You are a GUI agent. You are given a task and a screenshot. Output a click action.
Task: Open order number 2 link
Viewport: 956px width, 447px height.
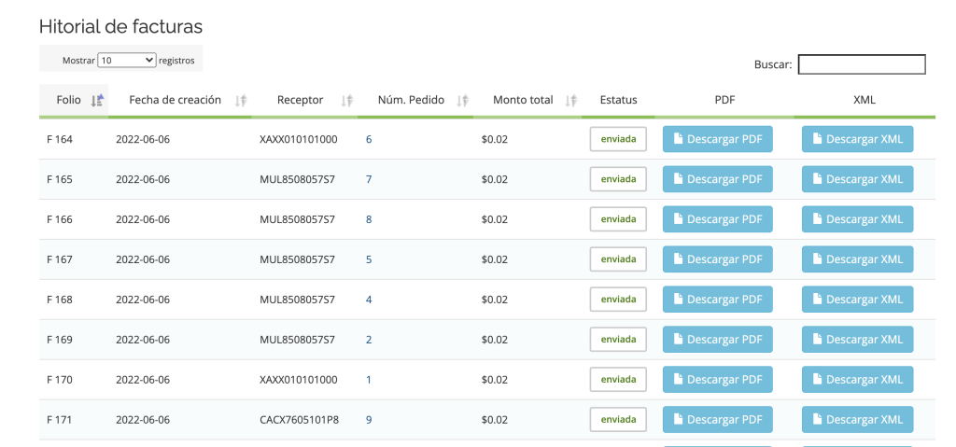click(x=369, y=340)
